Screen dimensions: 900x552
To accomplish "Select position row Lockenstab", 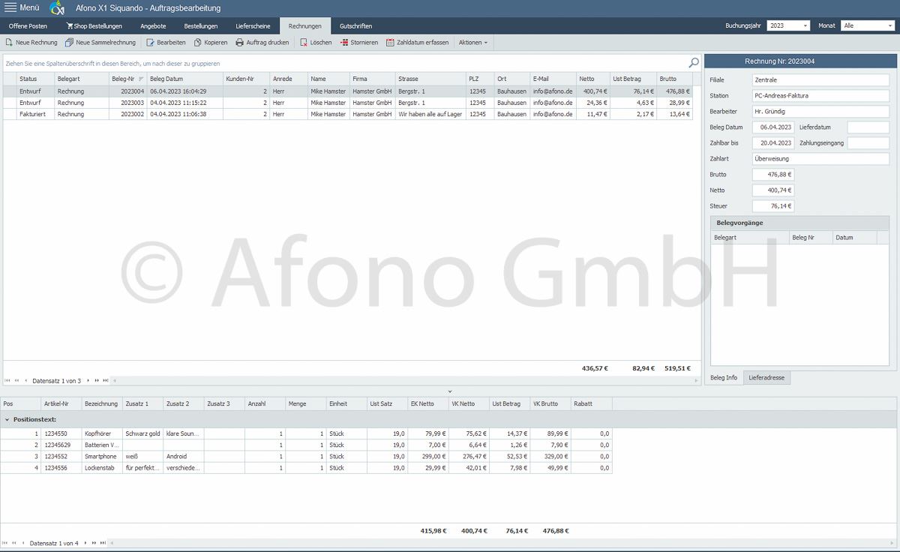I will pos(306,467).
